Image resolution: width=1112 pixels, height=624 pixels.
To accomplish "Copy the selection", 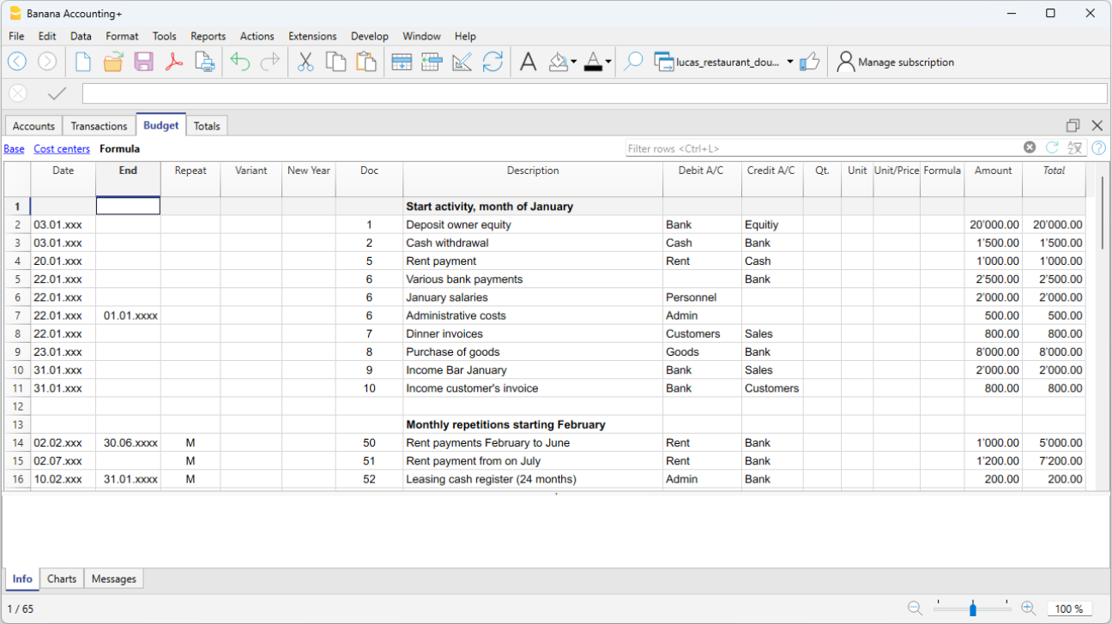I will (x=335, y=62).
